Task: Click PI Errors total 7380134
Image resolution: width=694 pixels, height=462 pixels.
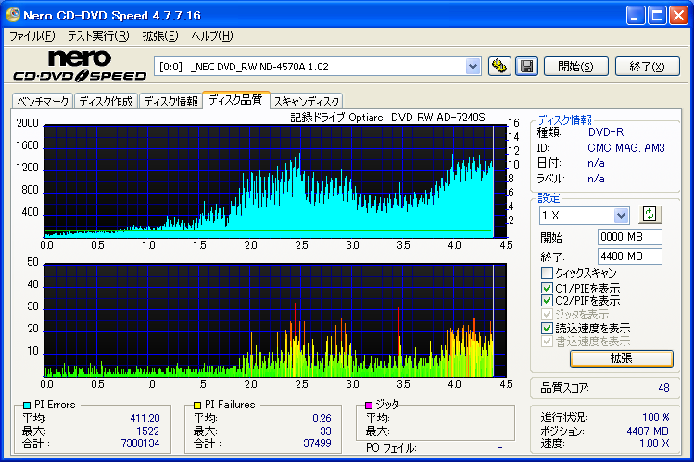Action: [x=140, y=443]
